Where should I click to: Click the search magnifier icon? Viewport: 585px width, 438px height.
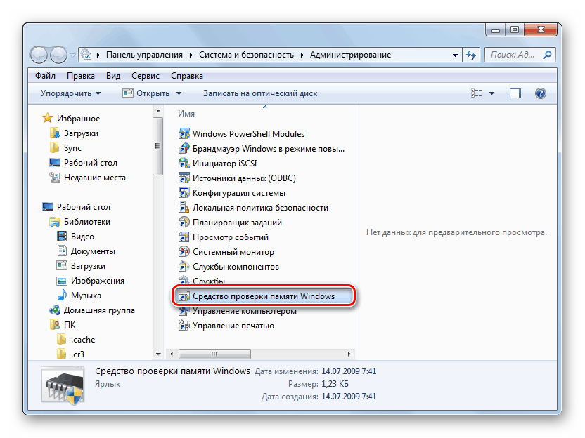coord(547,55)
